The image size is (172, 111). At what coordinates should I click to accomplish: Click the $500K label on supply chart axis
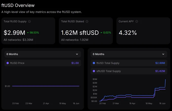click(94, 97)
